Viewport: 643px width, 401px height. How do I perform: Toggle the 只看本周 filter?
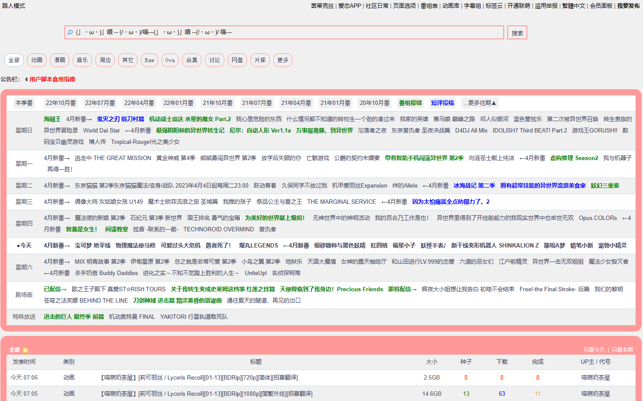pyautogui.click(x=622, y=350)
